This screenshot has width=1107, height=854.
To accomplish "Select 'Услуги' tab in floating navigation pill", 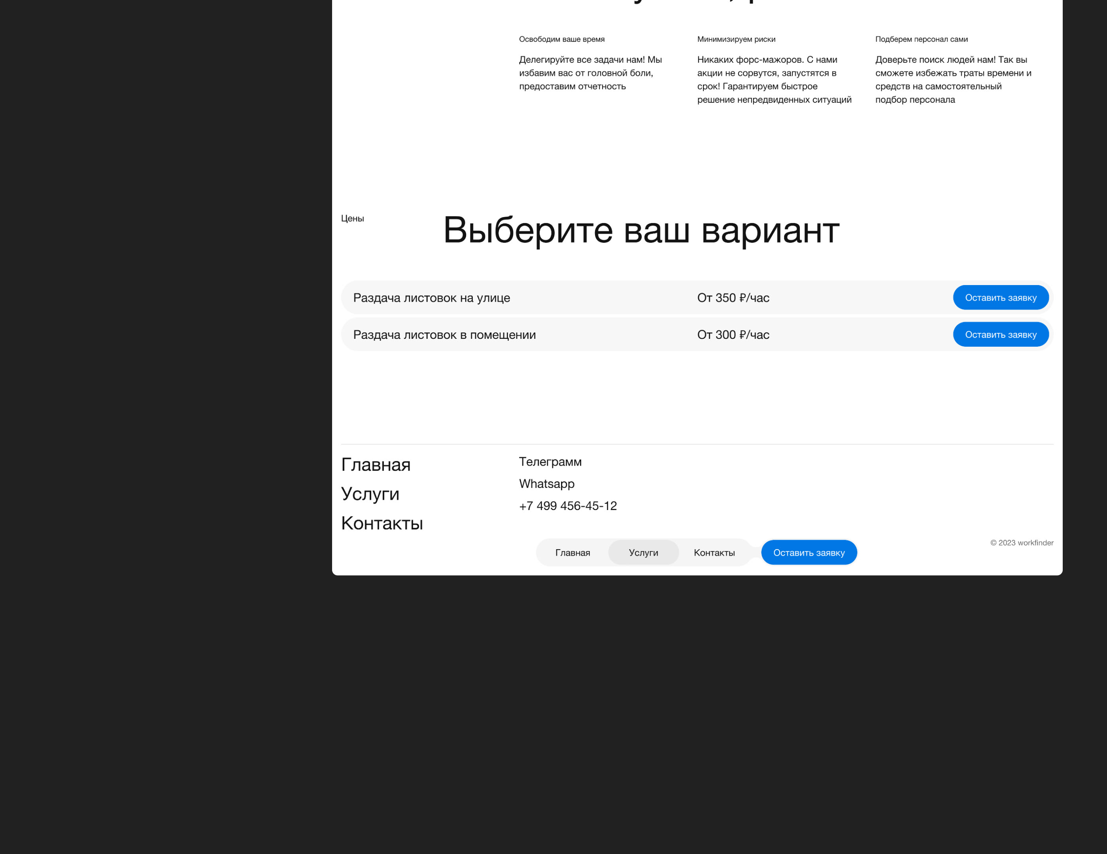I will click(x=643, y=552).
